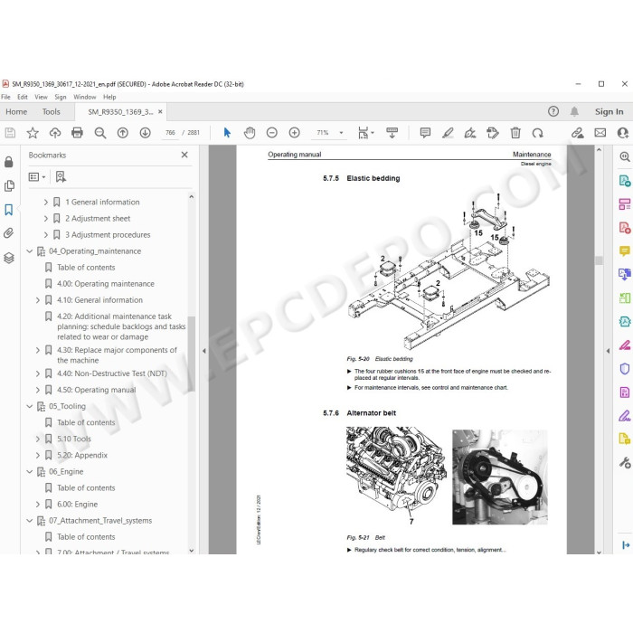Click the draw markup tool
This screenshot has width=633, height=633.
click(470, 132)
